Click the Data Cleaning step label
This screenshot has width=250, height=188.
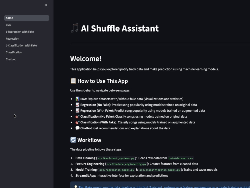[x=85, y=158]
